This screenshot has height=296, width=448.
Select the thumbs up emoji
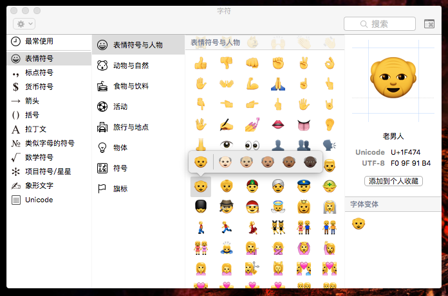coord(201,64)
